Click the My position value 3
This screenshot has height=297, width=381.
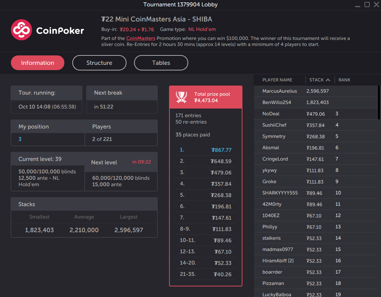[20, 139]
